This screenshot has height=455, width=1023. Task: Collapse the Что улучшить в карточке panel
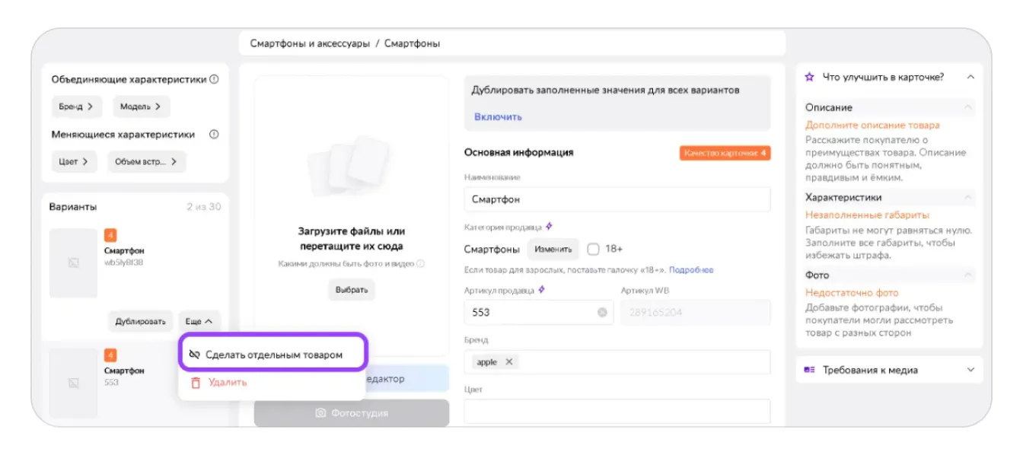[970, 77]
